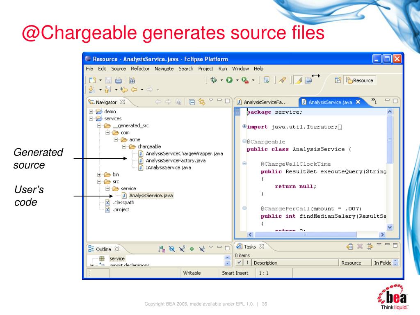Toggle Hide Non-Public Members green dot

pyautogui.click(x=192, y=249)
